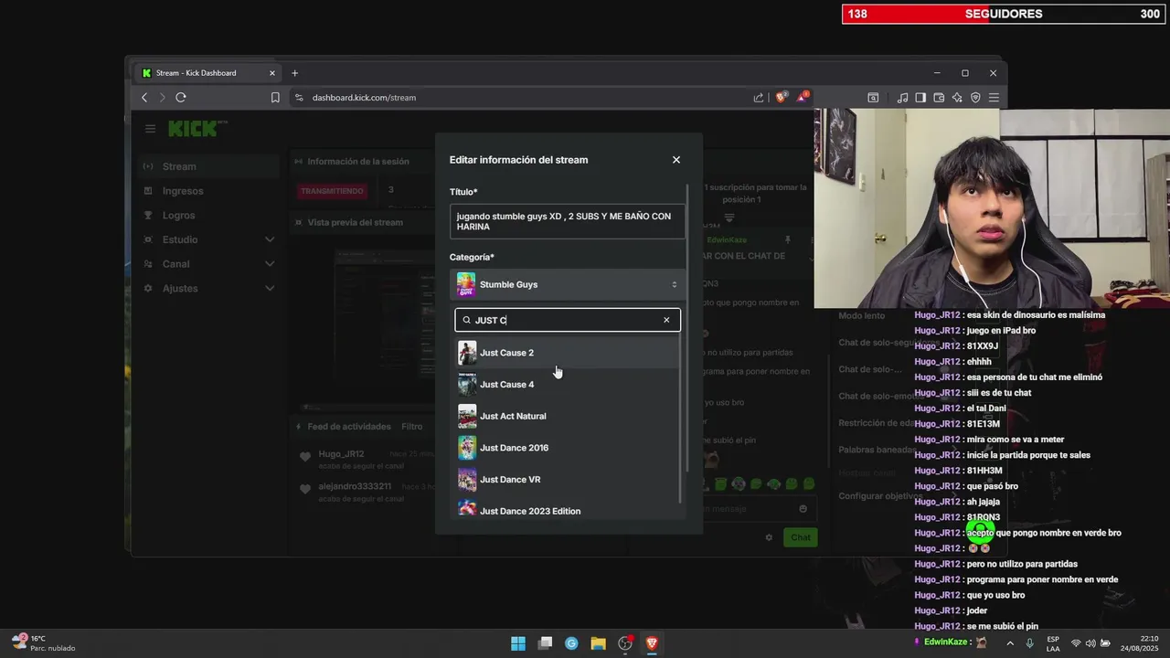
Task: Open File Explorer from the taskbar
Action: click(x=598, y=643)
